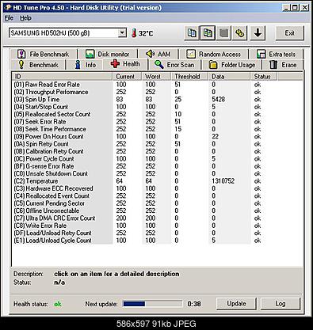Switch to the Random Access tab
The height and width of the screenshot is (330, 313).
click(214, 54)
